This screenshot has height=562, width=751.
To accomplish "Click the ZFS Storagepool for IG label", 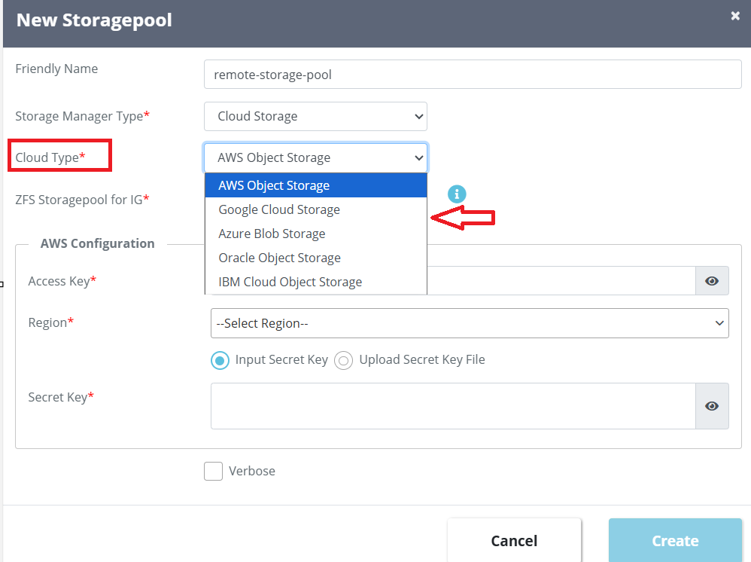I will point(82,200).
